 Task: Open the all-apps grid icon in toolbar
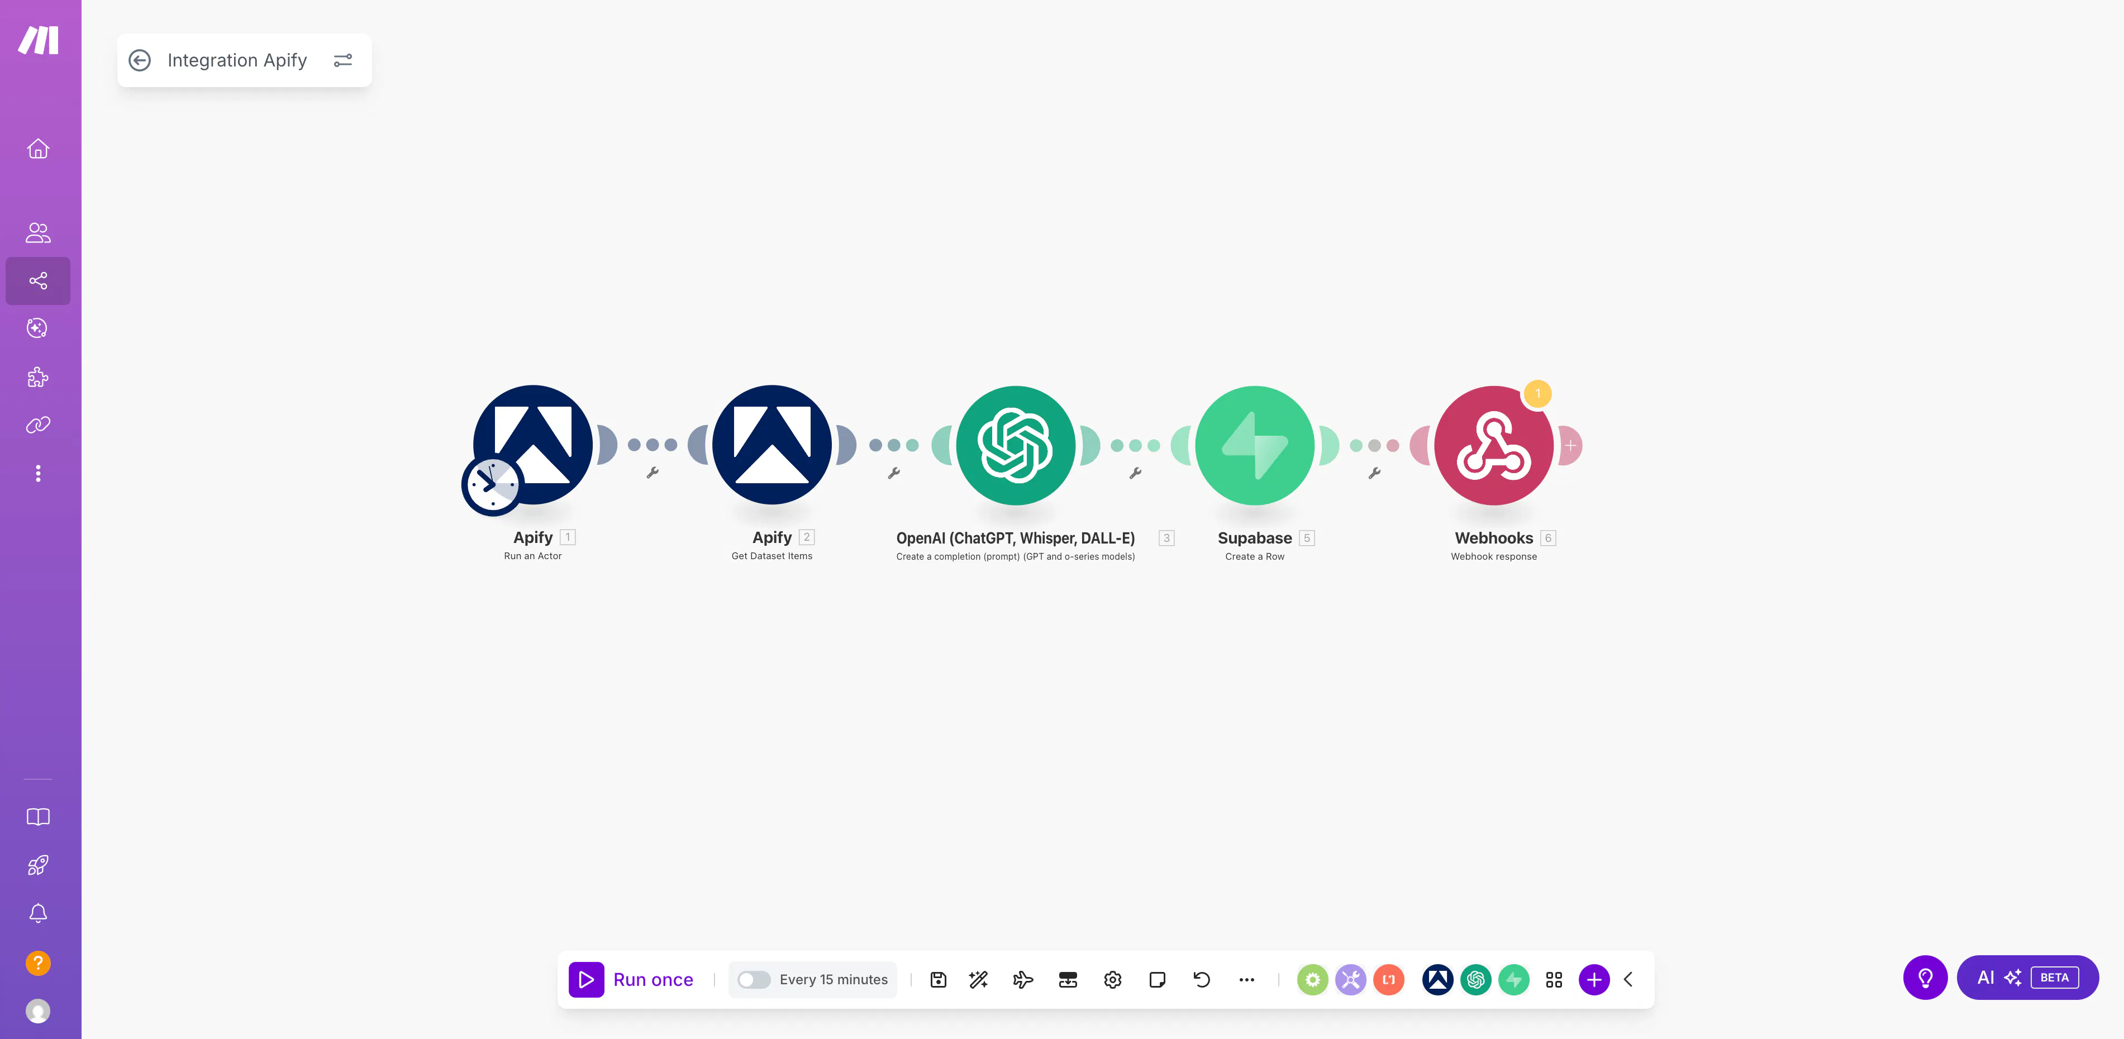tap(1554, 980)
